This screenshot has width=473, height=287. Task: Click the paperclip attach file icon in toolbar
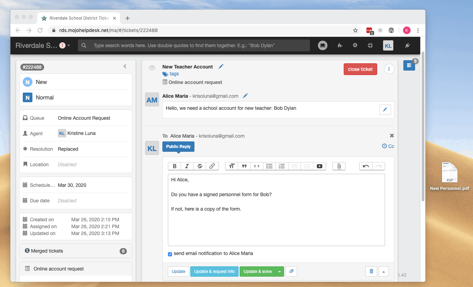pos(339,166)
